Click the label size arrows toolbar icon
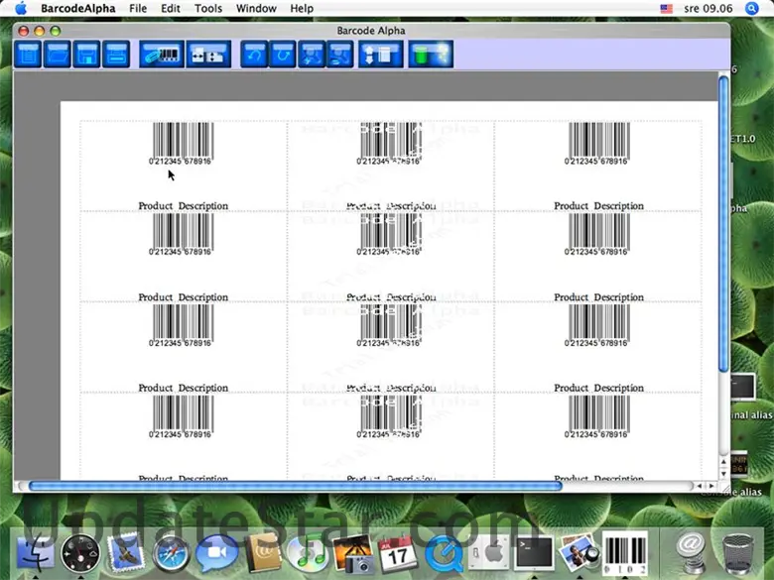The image size is (774, 580). tap(208, 54)
